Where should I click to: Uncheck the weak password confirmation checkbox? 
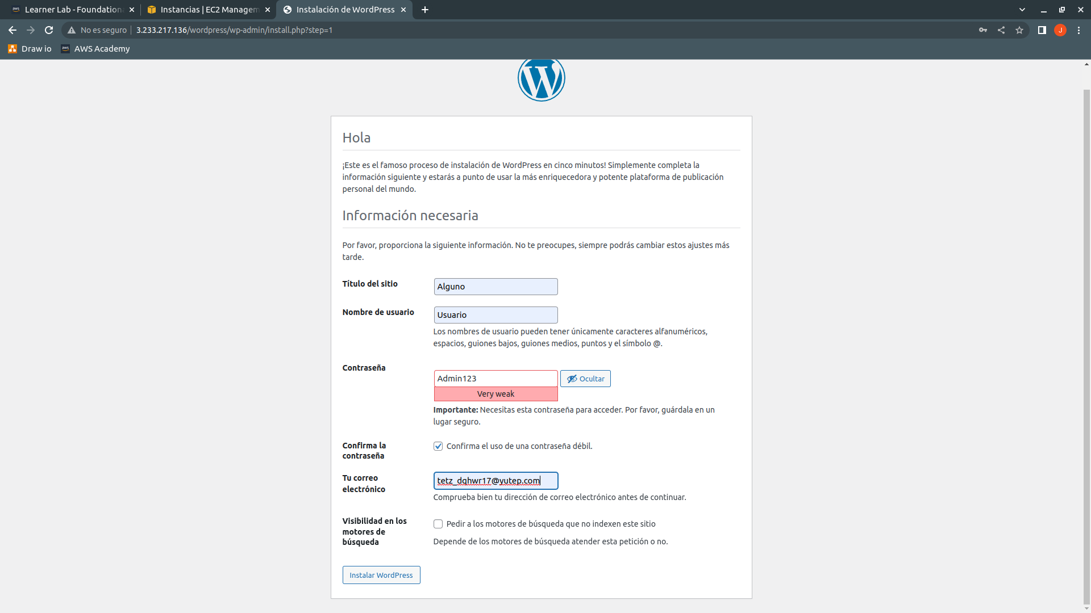pos(438,446)
